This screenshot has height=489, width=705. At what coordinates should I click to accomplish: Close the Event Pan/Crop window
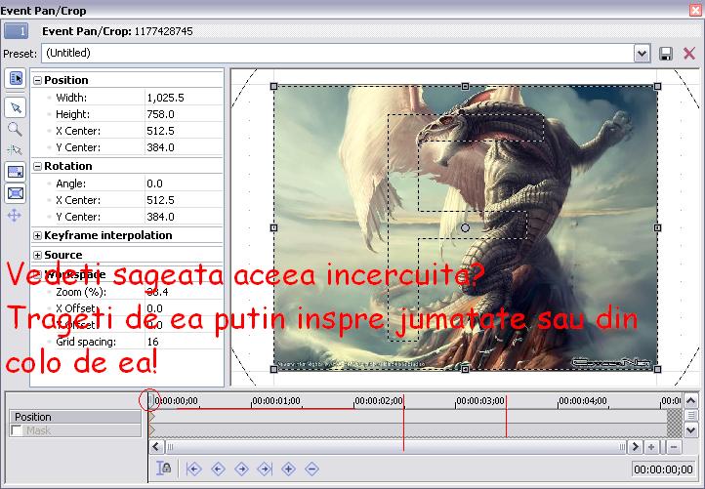[696, 10]
